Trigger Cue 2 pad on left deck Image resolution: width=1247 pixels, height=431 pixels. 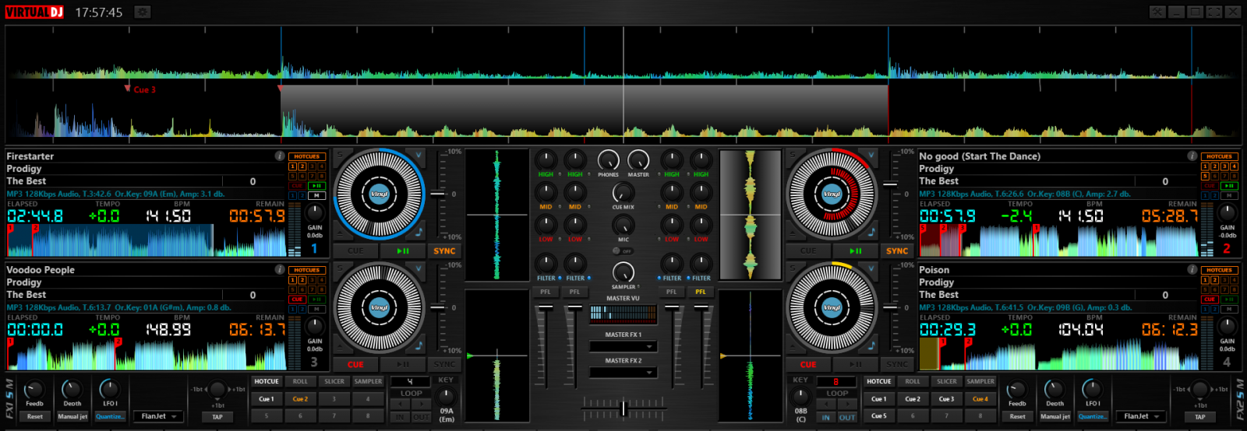300,399
